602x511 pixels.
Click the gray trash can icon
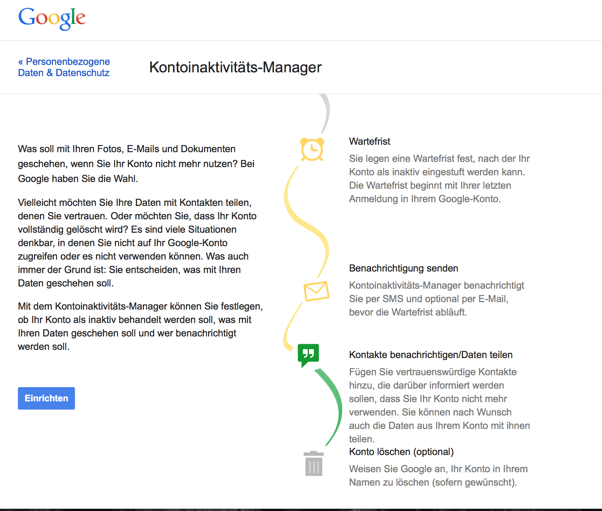tap(314, 464)
